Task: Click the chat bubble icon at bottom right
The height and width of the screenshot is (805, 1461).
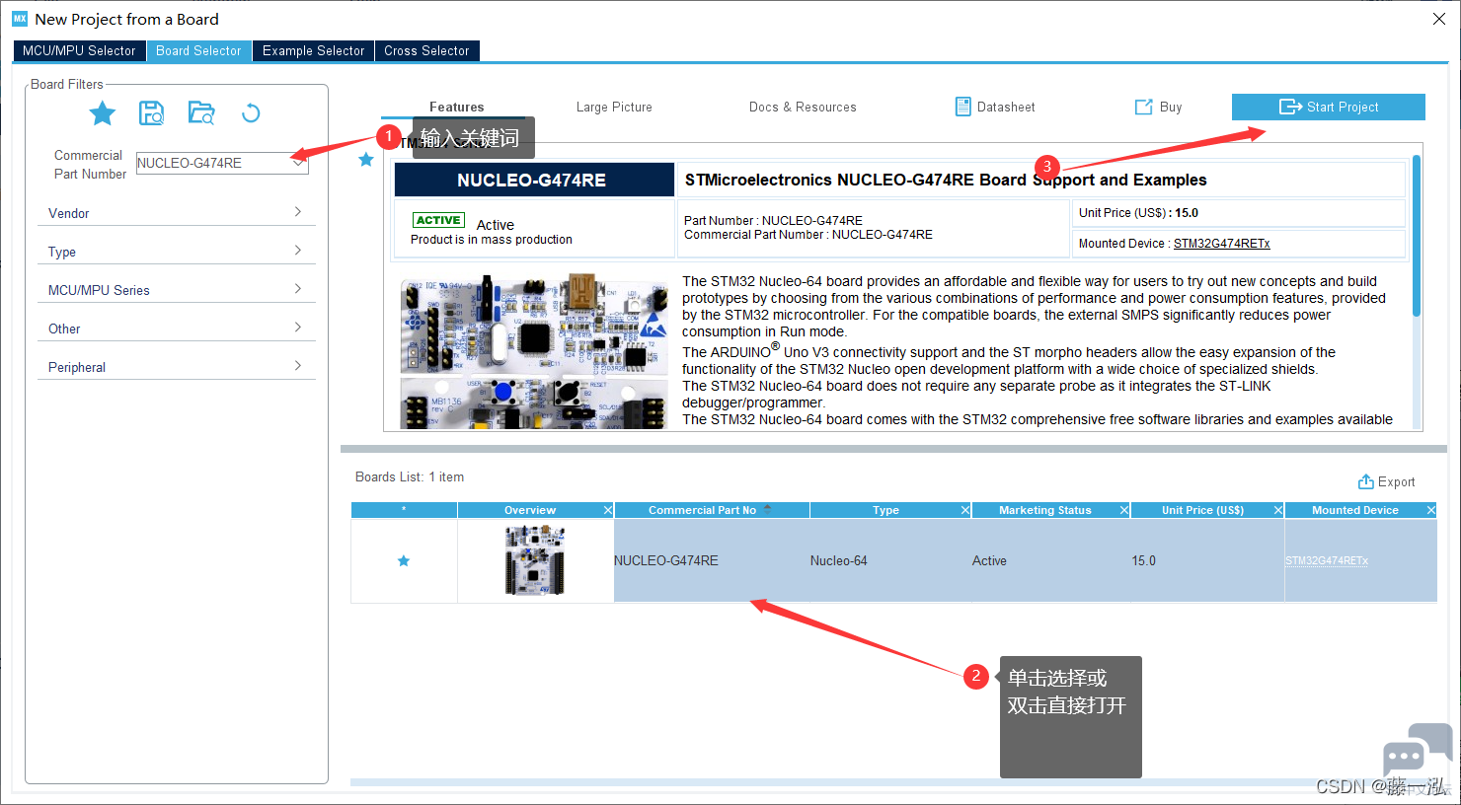Action: click(1418, 751)
